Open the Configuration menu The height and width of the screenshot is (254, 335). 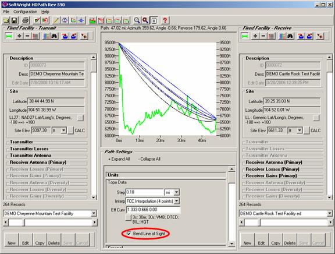coord(25,12)
